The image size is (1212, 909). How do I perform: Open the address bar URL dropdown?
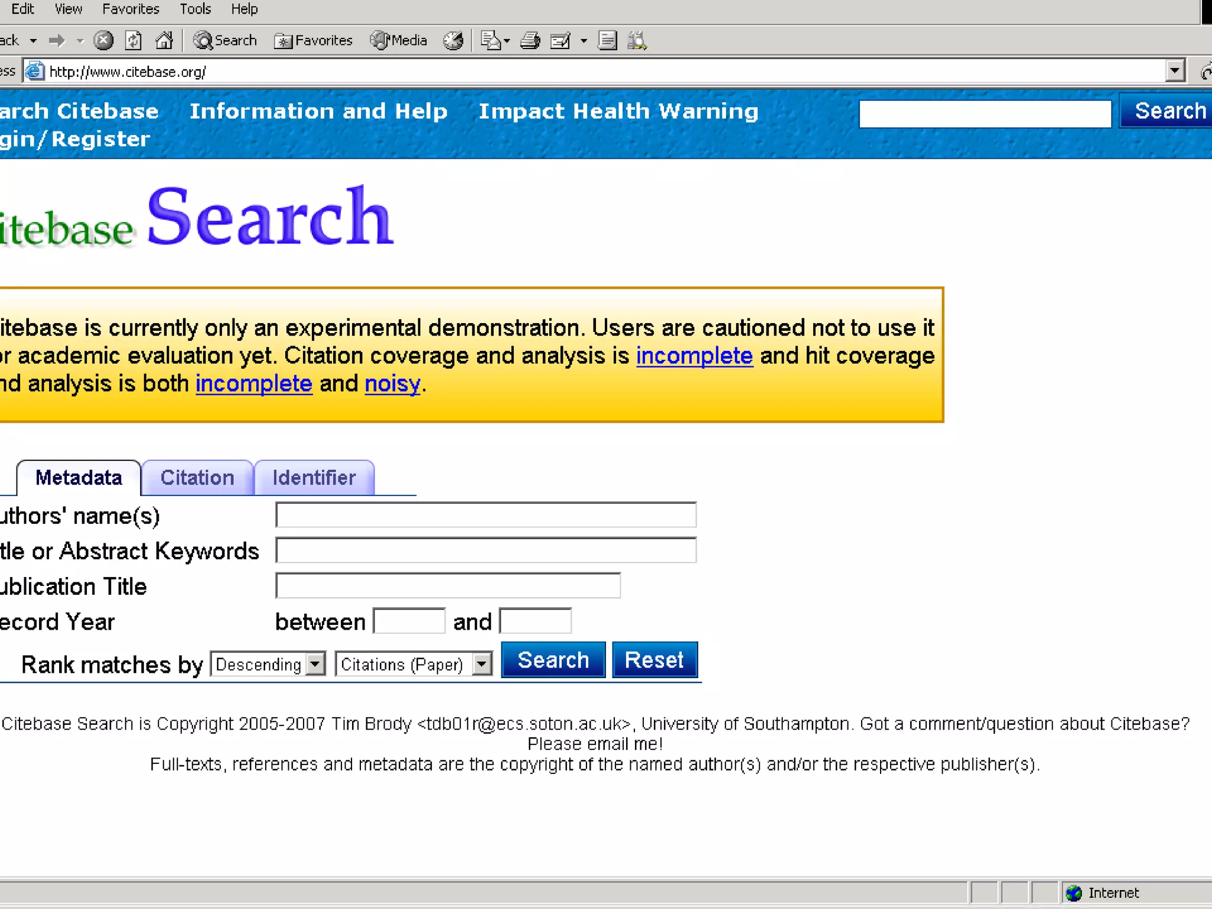coord(1175,71)
